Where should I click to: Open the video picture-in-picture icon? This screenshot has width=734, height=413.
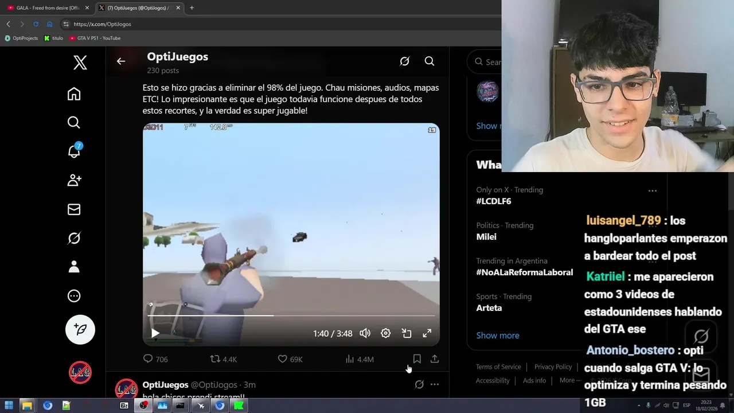click(407, 333)
